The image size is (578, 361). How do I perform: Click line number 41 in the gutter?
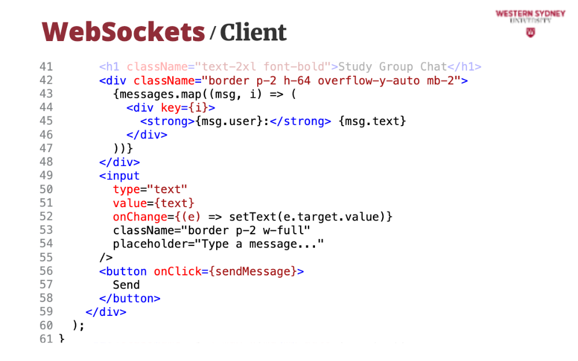click(46, 67)
